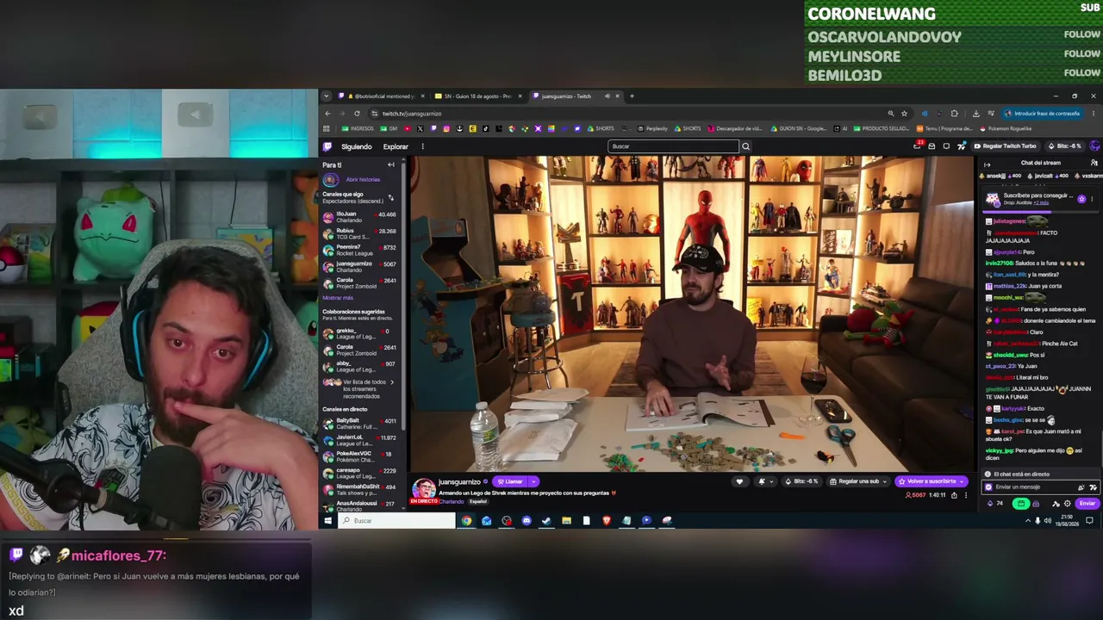Screen dimensions: 1103x620
Task: Open Brave browser from the taskbar
Action: click(607, 521)
